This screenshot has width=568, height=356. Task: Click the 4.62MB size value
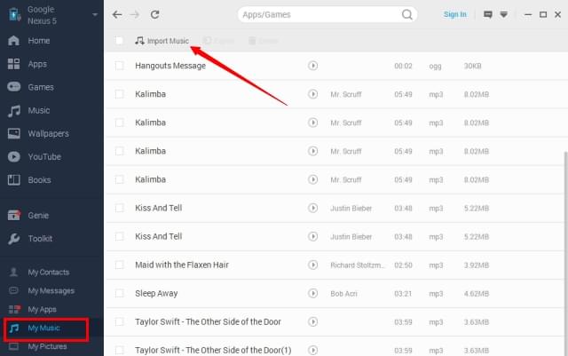click(477, 294)
